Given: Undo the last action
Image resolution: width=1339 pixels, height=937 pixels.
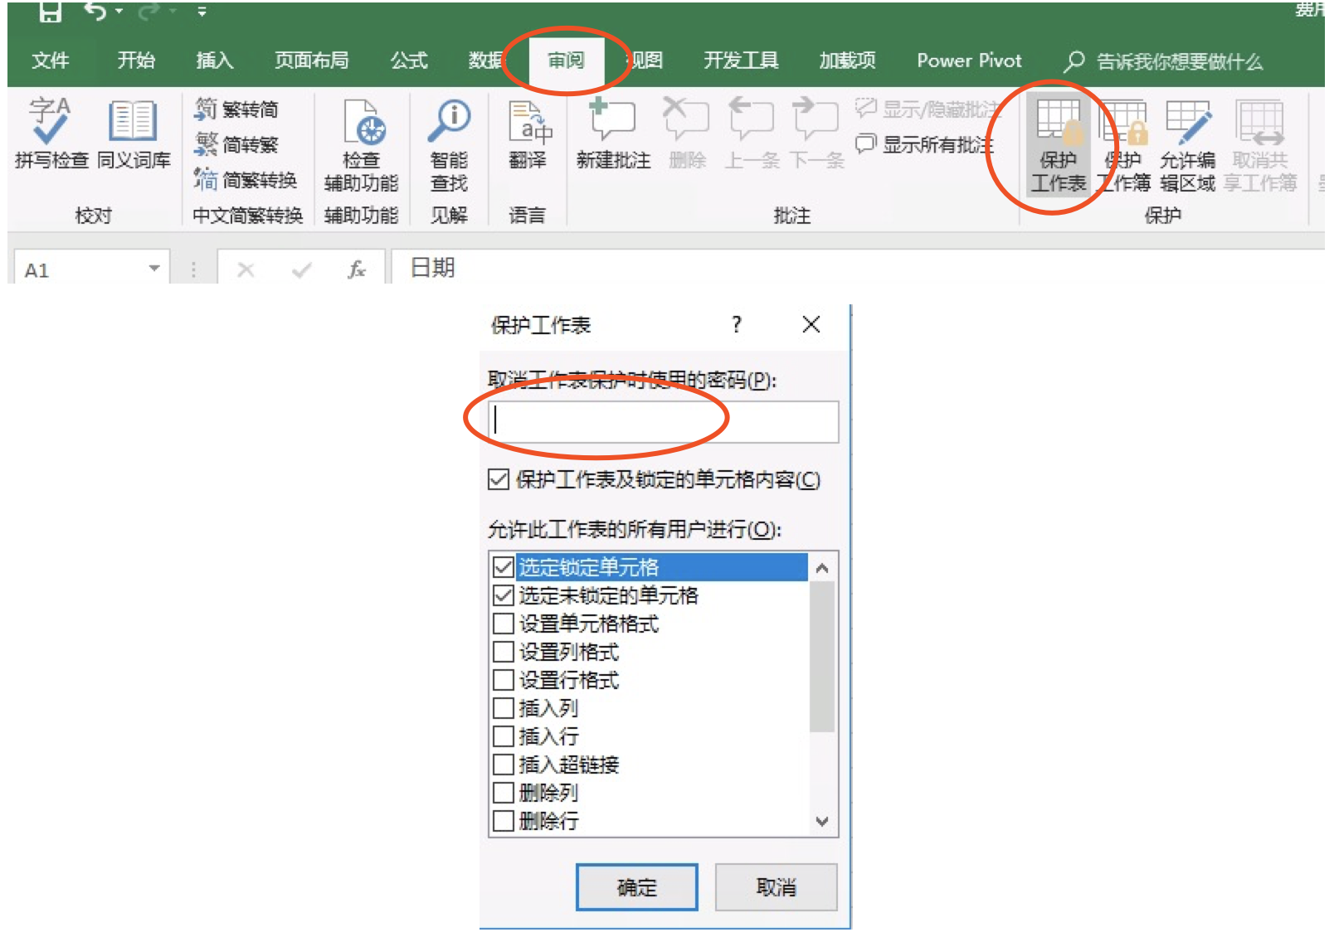Looking at the screenshot, I should tap(95, 12).
